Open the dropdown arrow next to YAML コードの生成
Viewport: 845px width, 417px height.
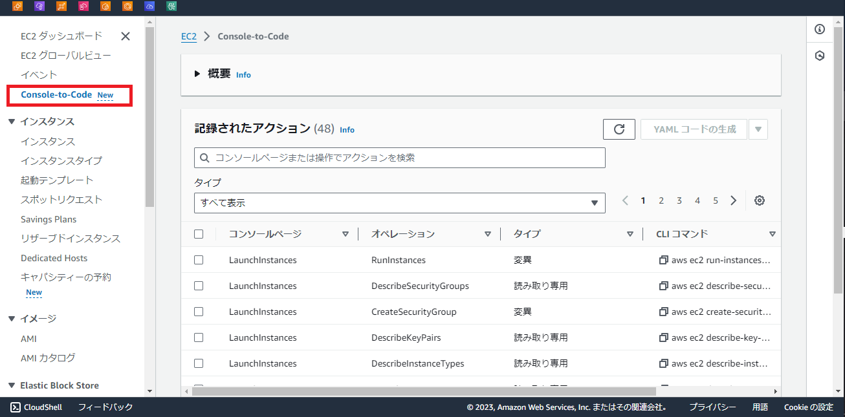point(758,129)
